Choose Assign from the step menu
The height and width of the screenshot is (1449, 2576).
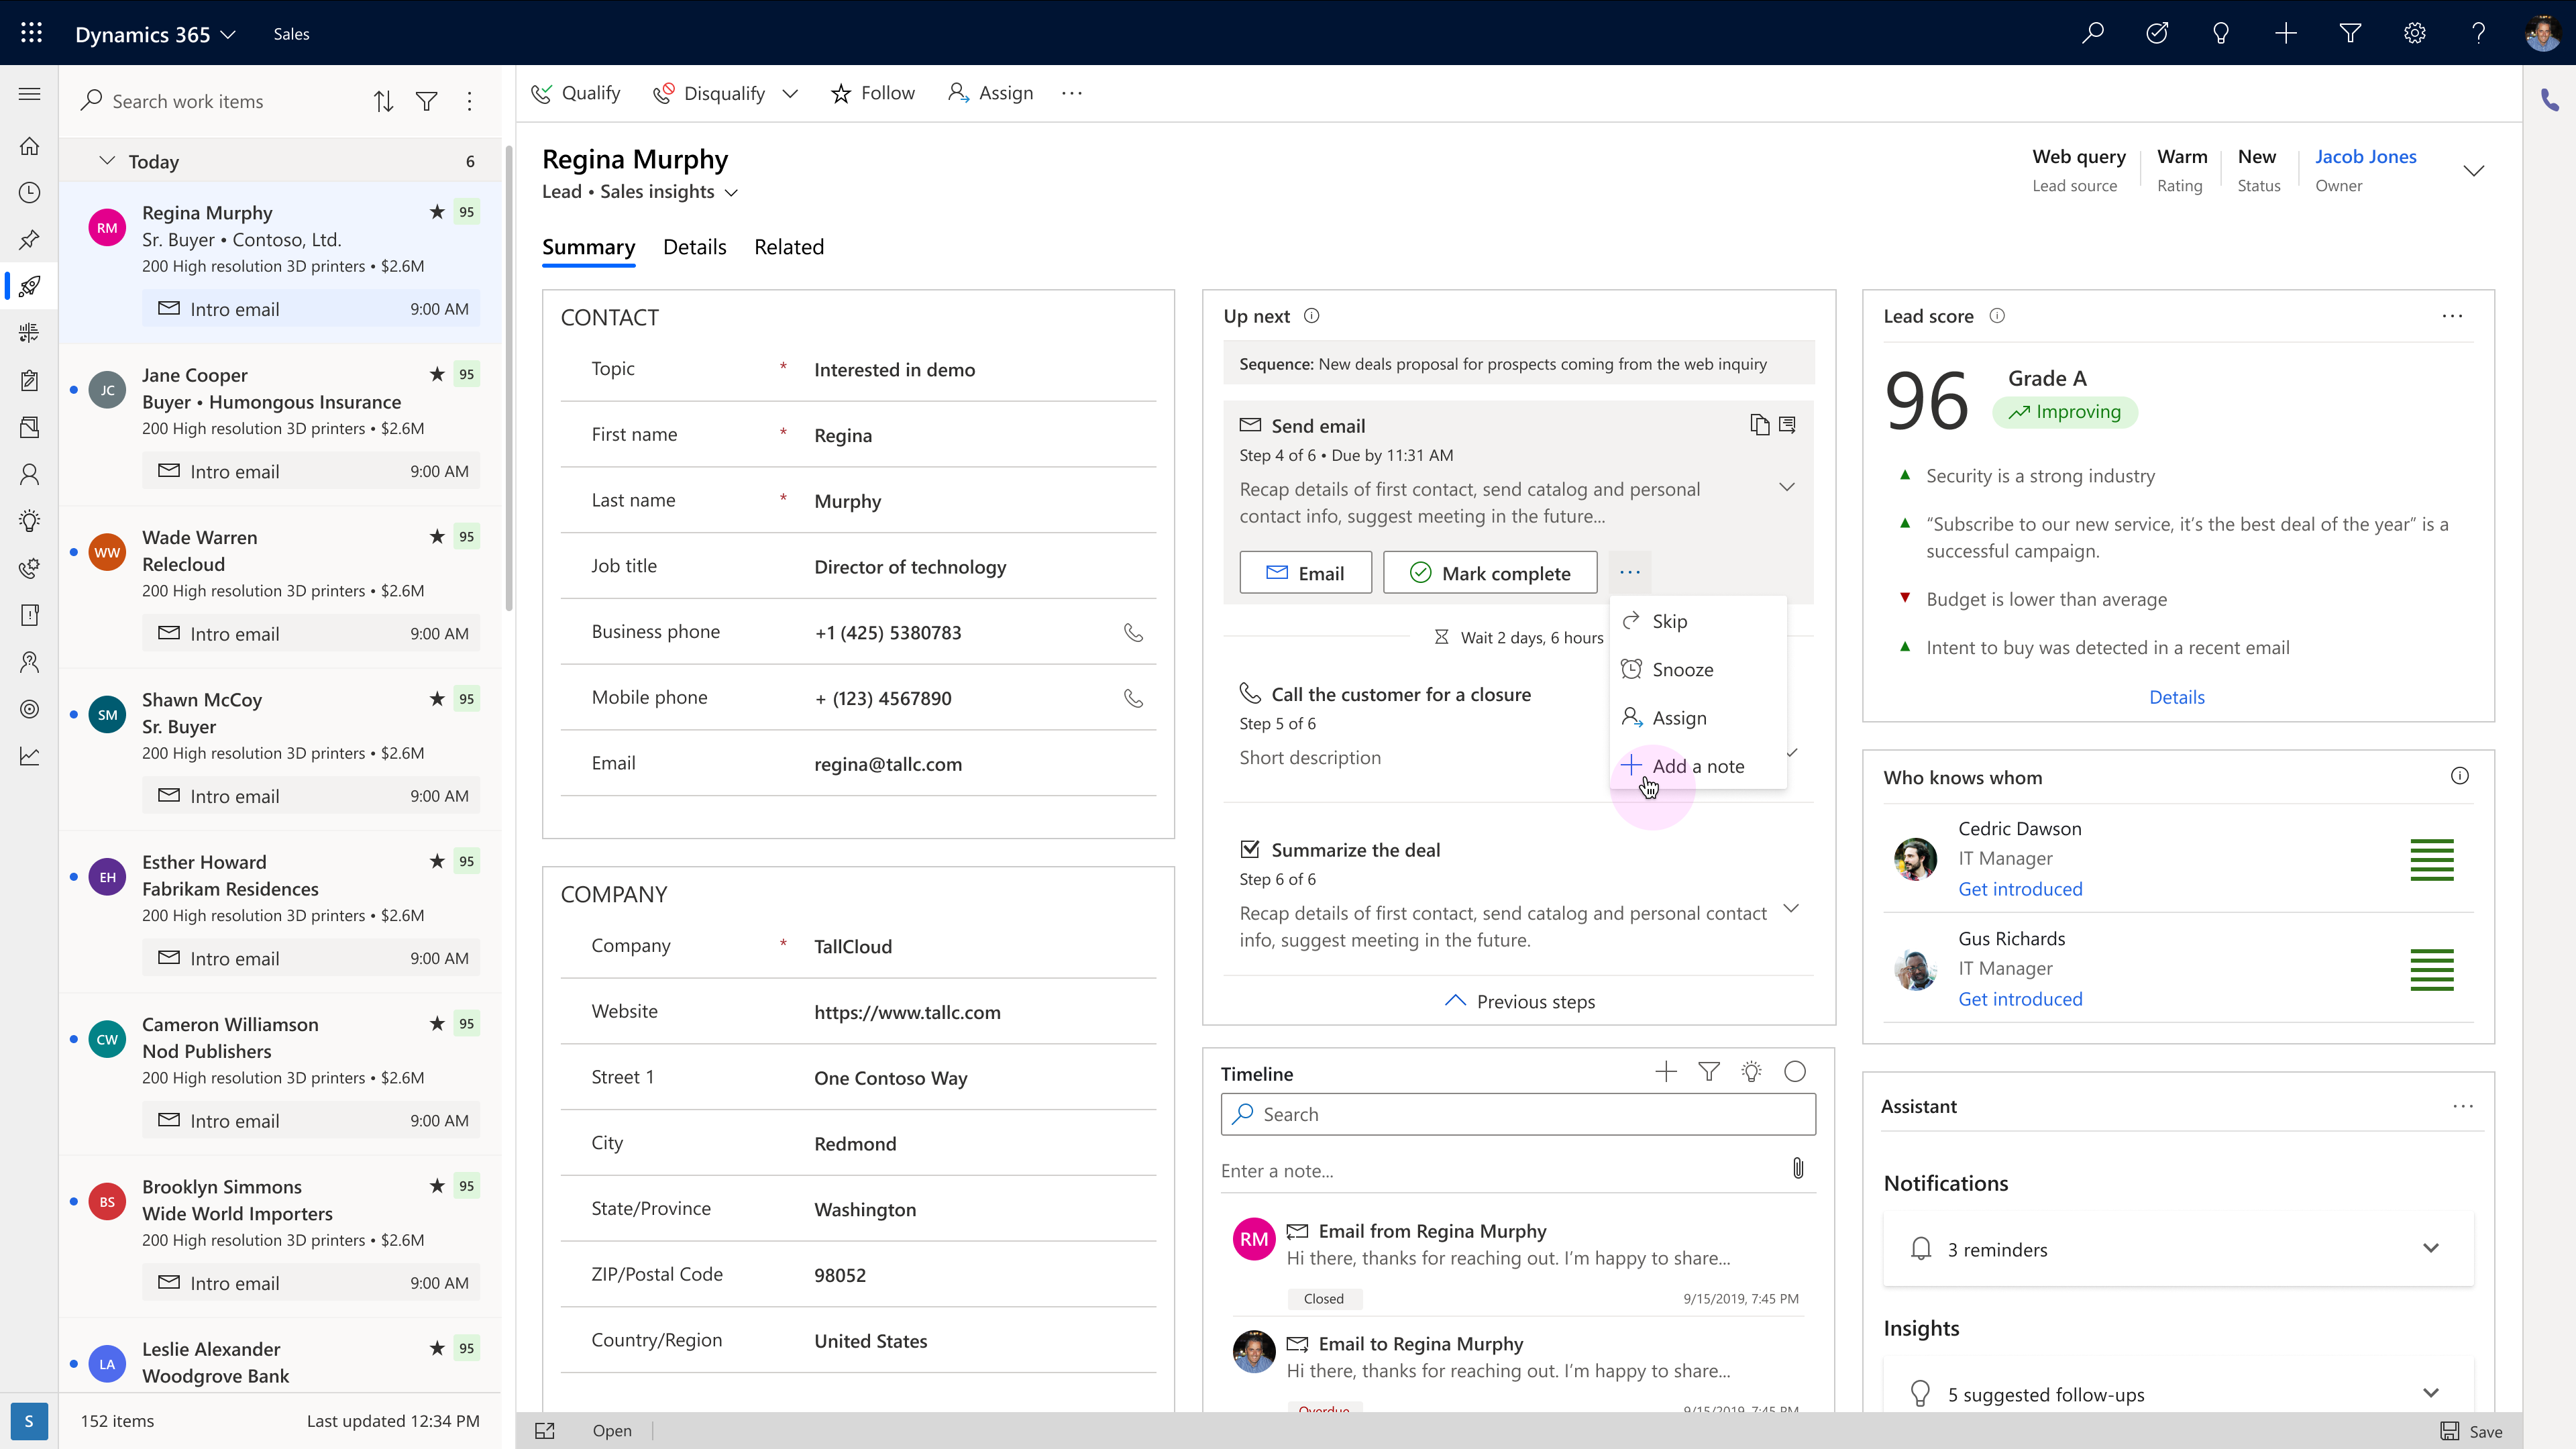click(1698, 718)
